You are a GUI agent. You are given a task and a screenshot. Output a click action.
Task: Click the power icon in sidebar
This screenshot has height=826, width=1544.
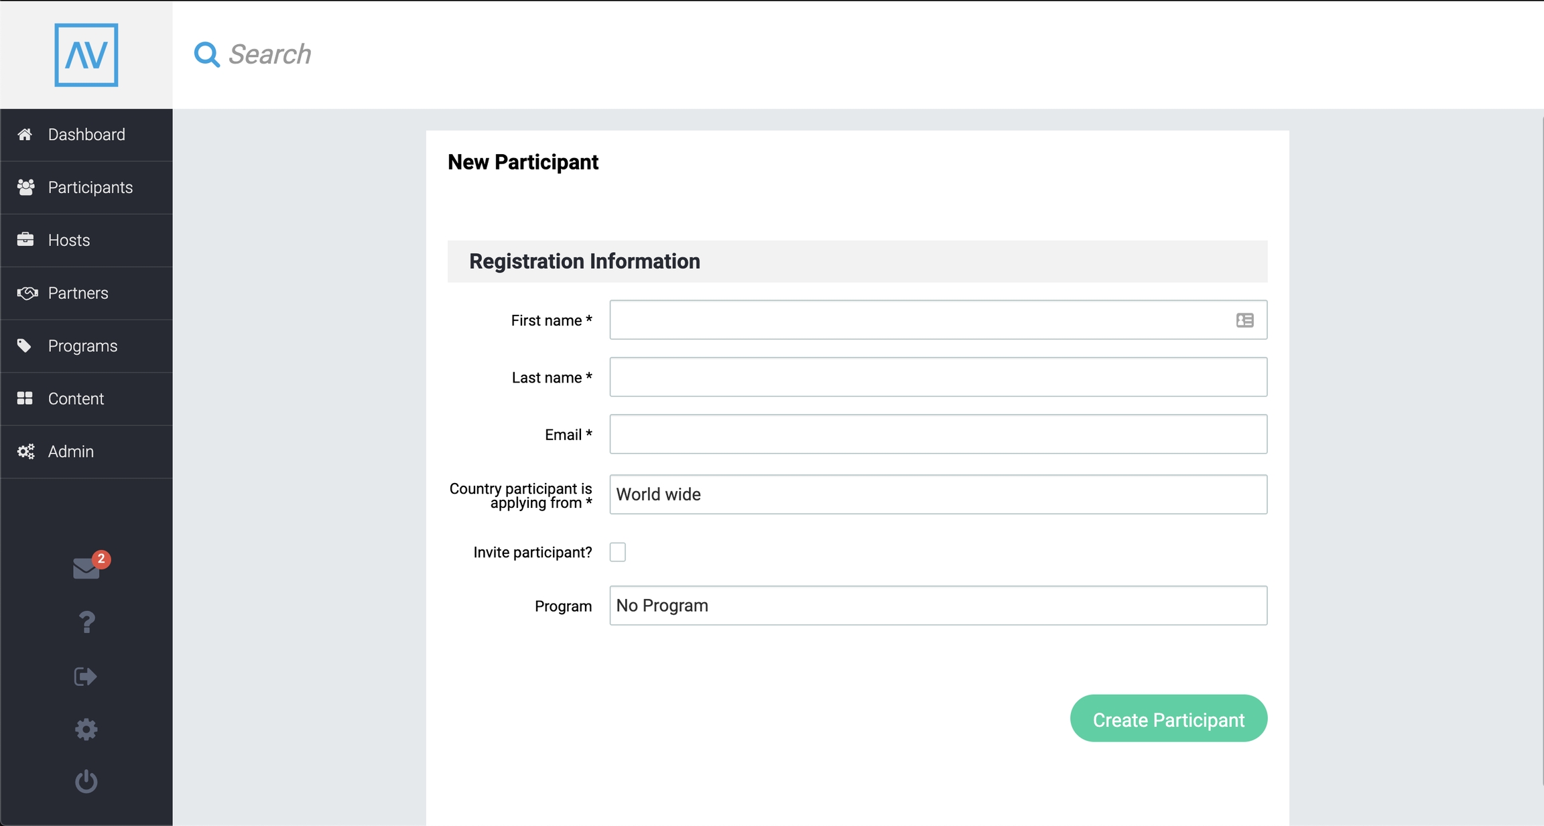pyautogui.click(x=86, y=781)
